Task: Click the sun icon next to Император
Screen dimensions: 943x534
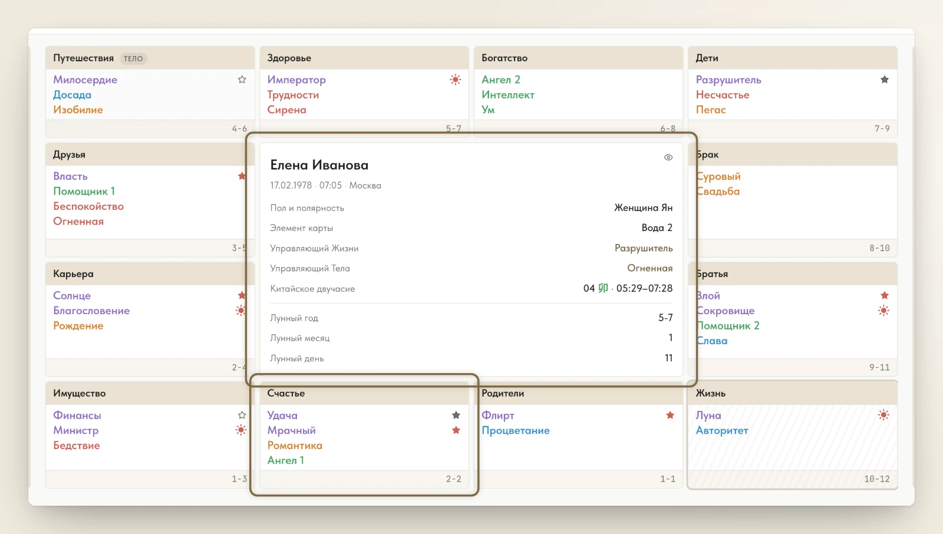Action: (456, 80)
